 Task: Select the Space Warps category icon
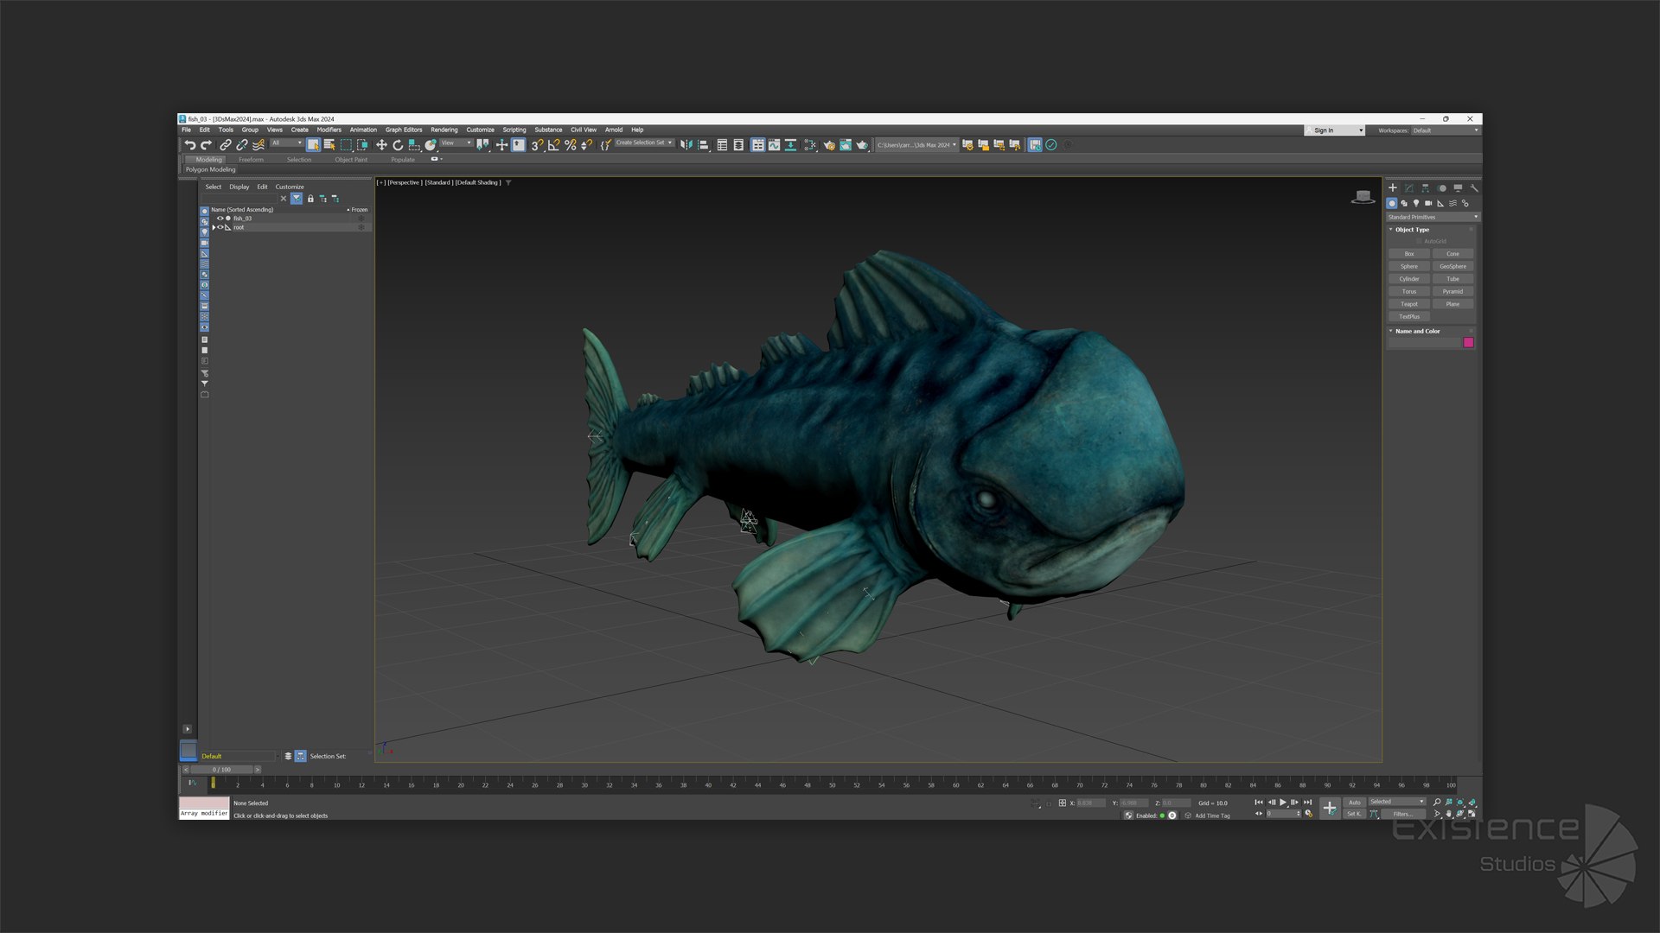[x=1452, y=203]
